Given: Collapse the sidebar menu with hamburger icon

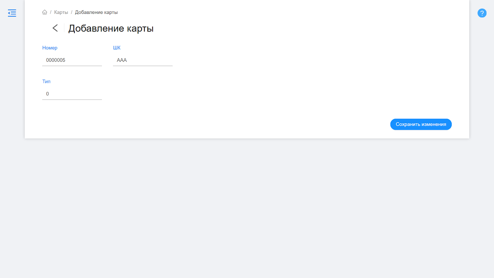Looking at the screenshot, I should (x=12, y=13).
